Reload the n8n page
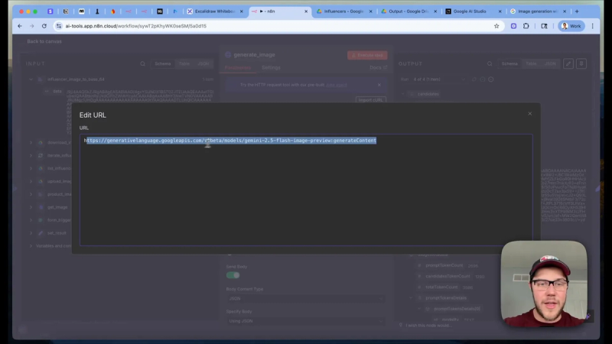This screenshot has width=612, height=344. point(44,26)
